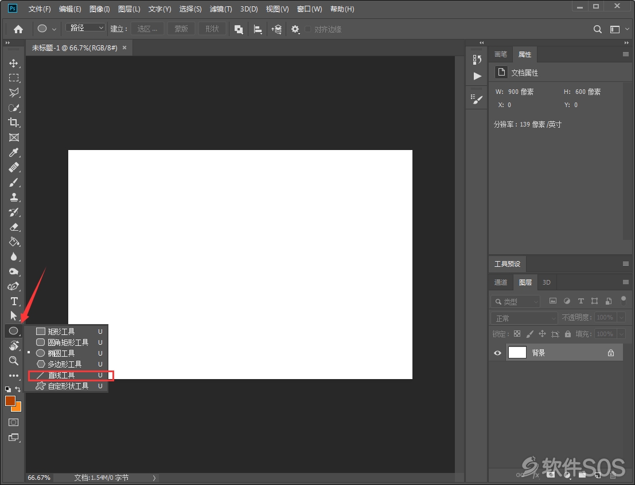Open the Filter menu
The image size is (635, 485).
pos(221,9)
